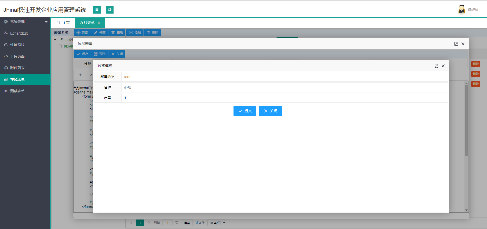This screenshot has height=229, width=487.
Task: Open the 20 条/页 page size dropdown
Action: [x=217, y=223]
